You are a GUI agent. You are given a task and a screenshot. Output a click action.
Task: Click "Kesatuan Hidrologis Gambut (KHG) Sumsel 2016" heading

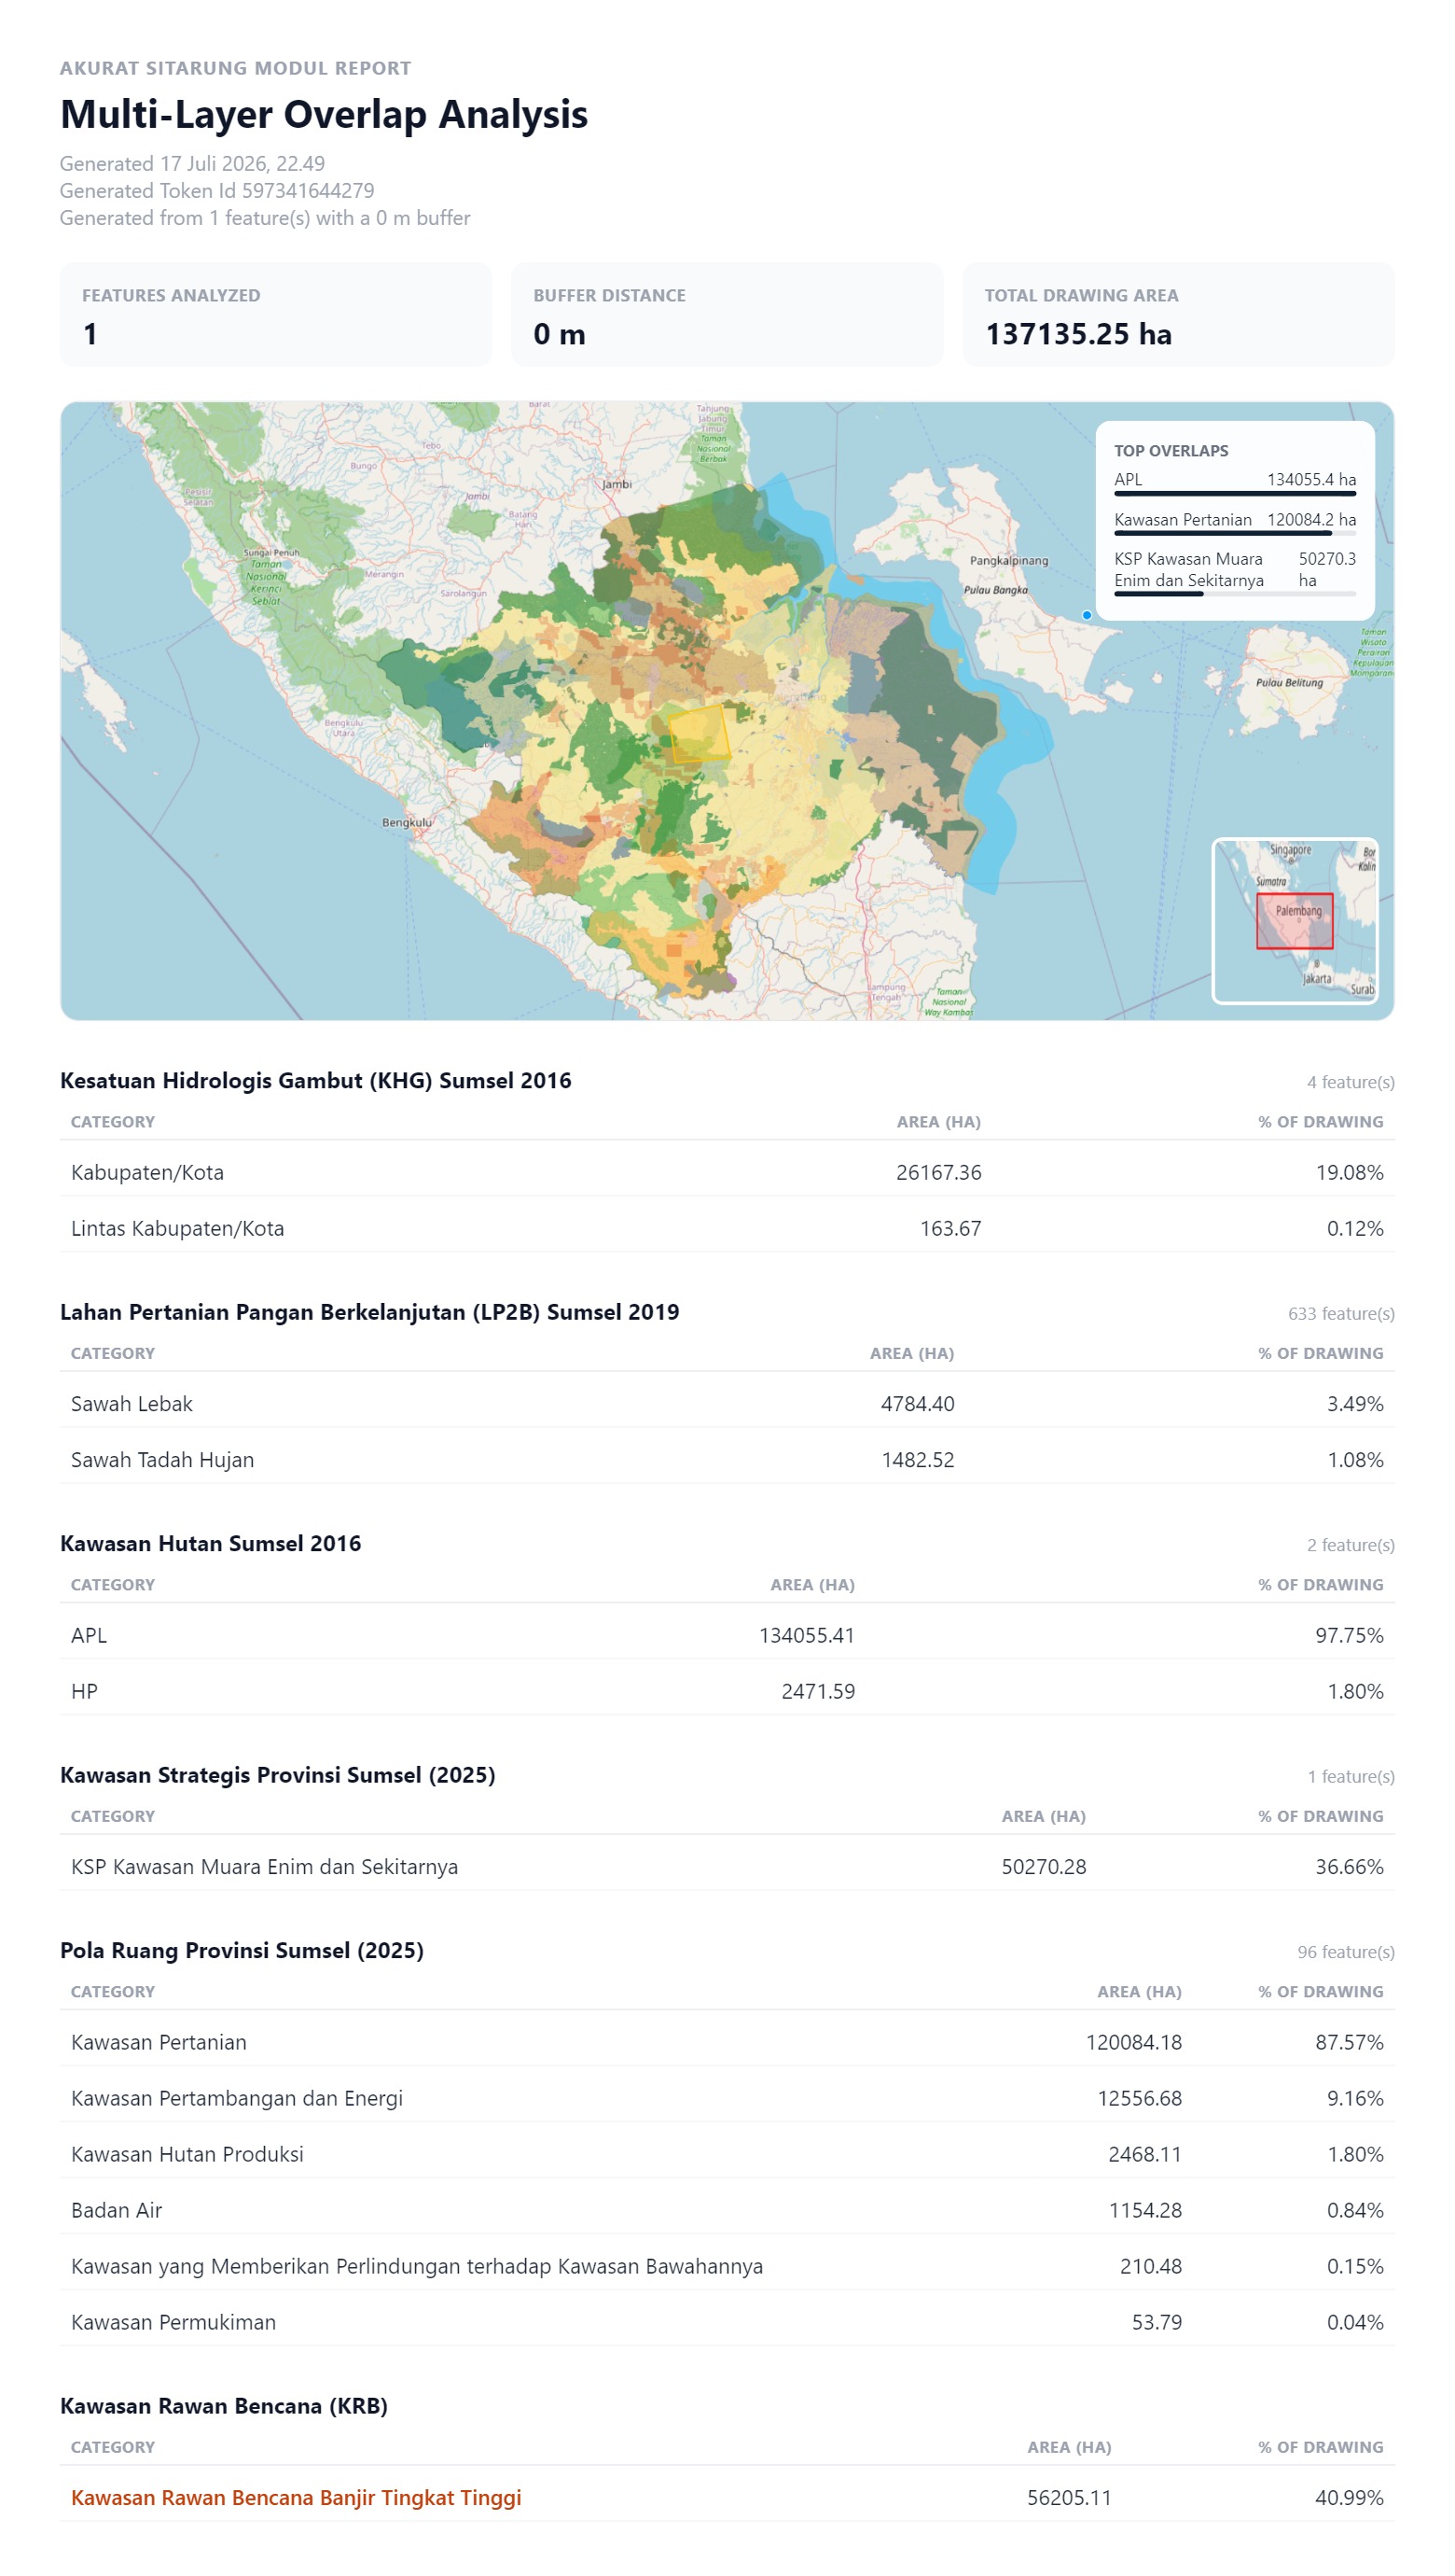(316, 1080)
